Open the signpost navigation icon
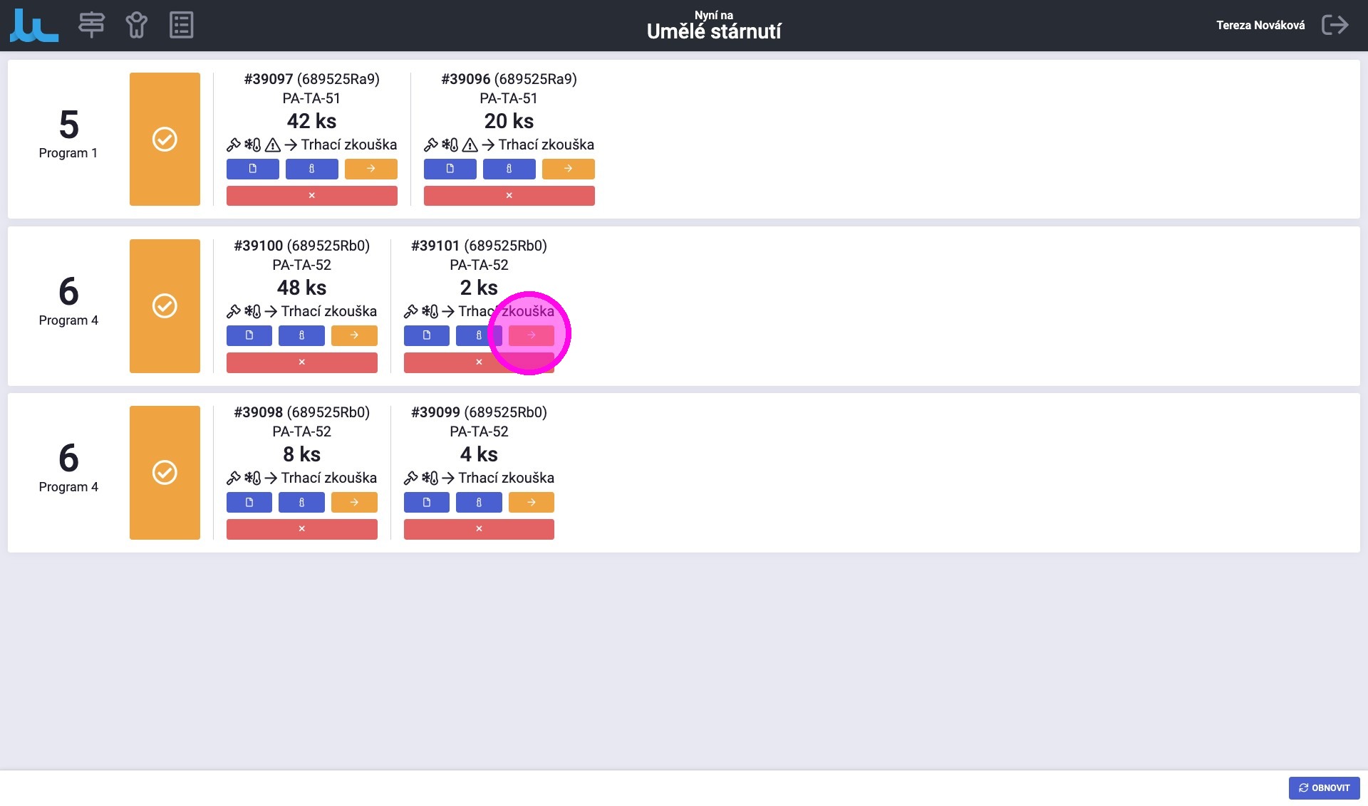This screenshot has height=806, width=1368. 91,25
